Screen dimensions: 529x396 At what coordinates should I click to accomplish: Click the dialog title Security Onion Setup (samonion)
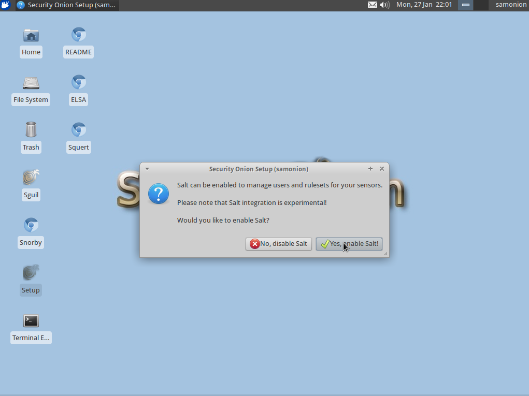point(259,169)
